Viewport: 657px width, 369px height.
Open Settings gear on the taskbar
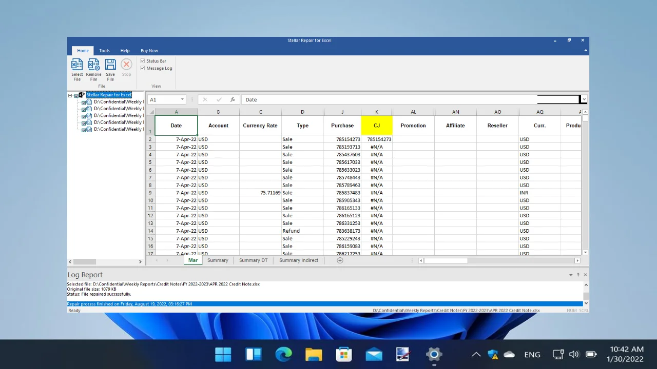pyautogui.click(x=434, y=354)
